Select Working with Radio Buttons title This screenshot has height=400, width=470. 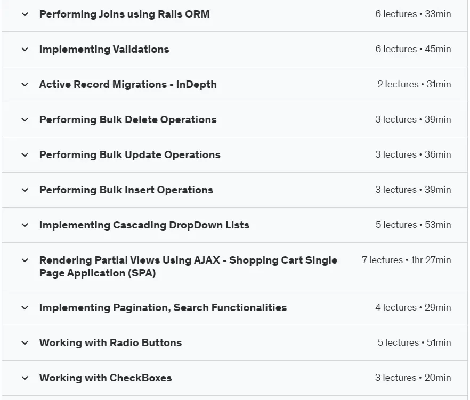pyautogui.click(x=110, y=343)
